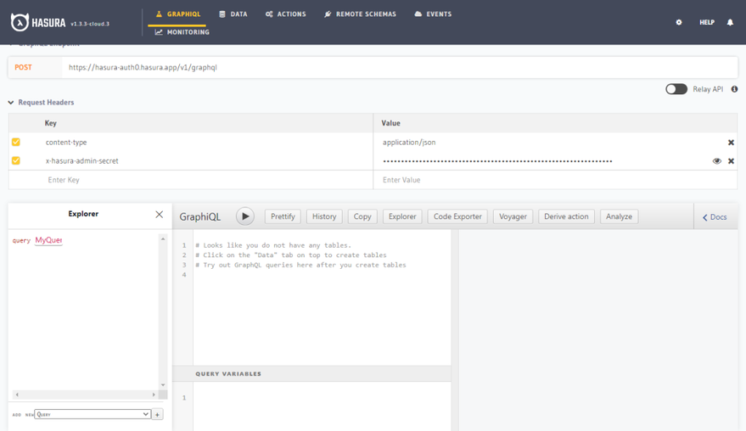Click the application/json header value
The image size is (746, 431).
(x=409, y=143)
